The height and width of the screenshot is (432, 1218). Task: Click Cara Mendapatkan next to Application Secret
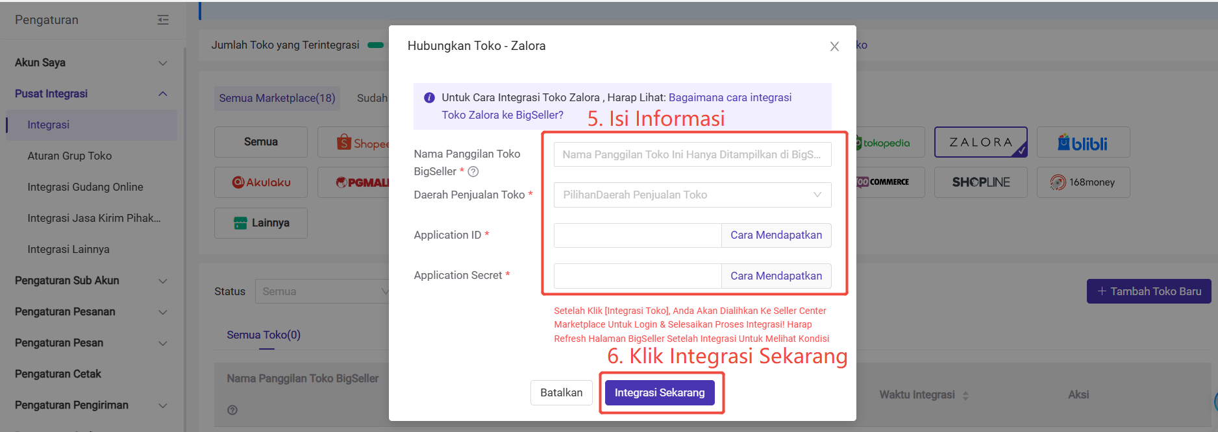(777, 276)
